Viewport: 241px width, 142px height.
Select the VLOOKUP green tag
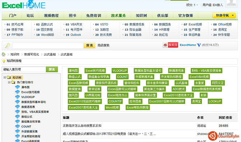tap(119, 70)
